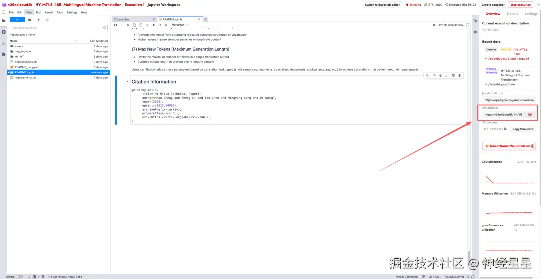The width and height of the screenshot is (541, 279).
Task: Open the README_cn.ipynb file
Action: 26,67
